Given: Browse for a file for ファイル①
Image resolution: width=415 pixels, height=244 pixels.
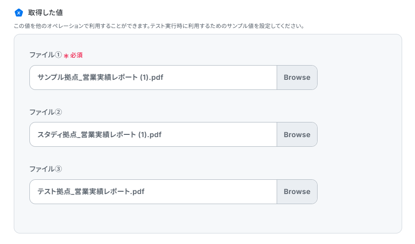Looking at the screenshot, I should click(x=297, y=78).
